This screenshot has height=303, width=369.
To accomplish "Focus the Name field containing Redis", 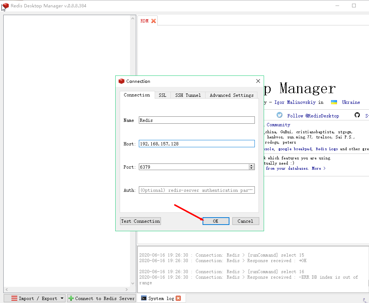I will pos(197,120).
